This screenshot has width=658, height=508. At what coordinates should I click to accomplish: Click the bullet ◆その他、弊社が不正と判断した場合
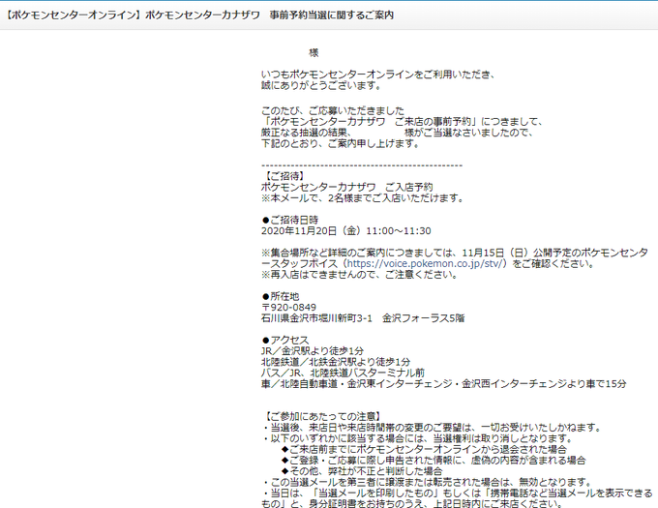(361, 470)
